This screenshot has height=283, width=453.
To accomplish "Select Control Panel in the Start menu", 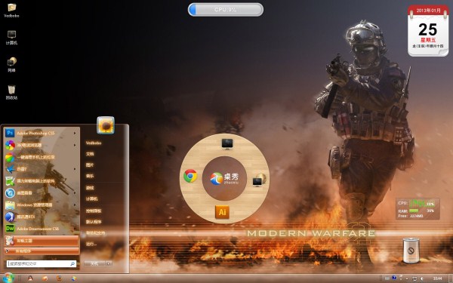I will (94, 211).
